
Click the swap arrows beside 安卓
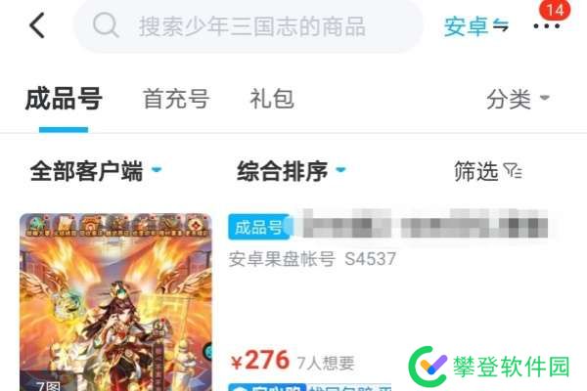pos(500,25)
